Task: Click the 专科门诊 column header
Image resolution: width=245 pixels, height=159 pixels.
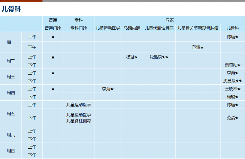Action: click(x=79, y=28)
